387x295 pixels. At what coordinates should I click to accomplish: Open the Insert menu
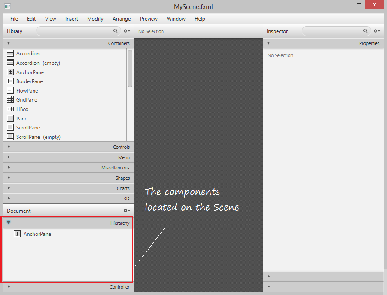72,19
